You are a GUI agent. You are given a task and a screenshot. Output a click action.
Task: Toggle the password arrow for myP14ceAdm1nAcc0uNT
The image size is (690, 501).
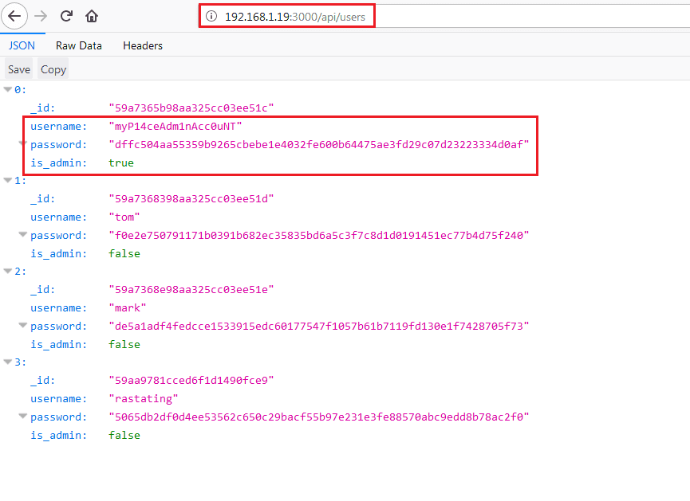pos(23,144)
